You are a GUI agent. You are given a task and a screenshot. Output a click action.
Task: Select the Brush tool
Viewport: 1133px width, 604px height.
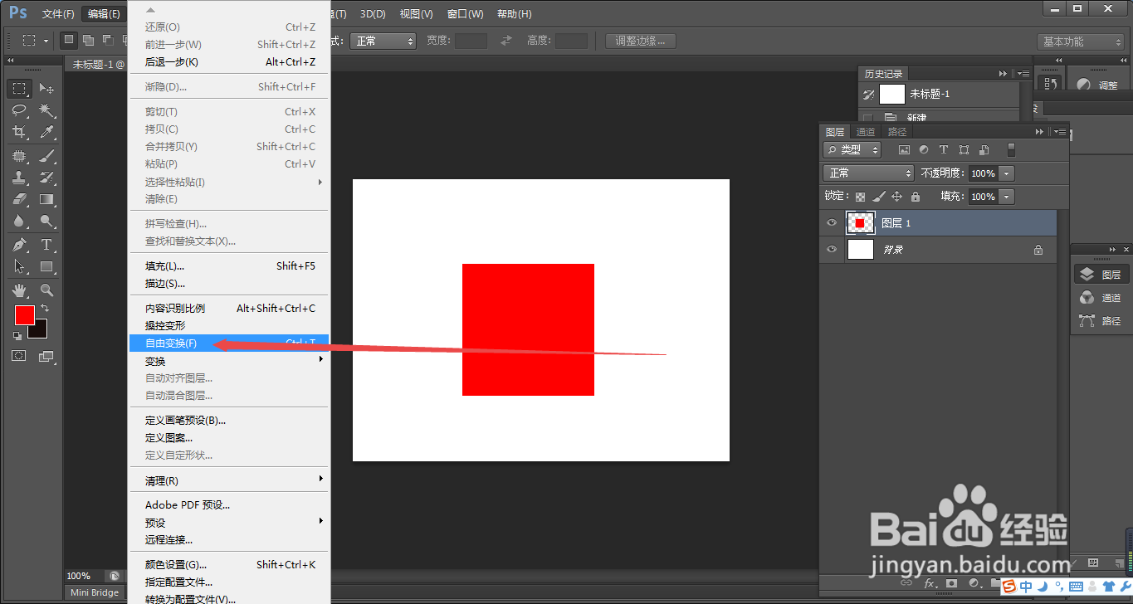(47, 156)
